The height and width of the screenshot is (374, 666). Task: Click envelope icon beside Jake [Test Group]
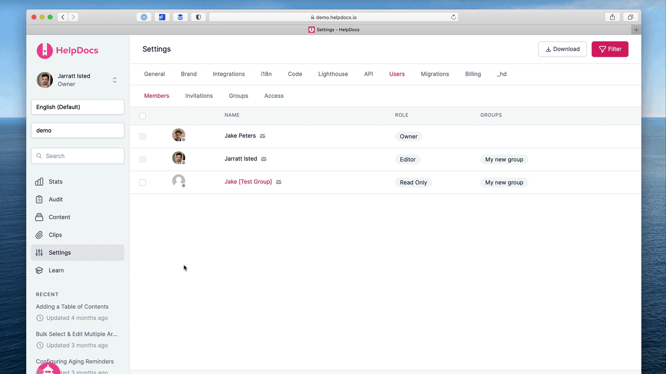pyautogui.click(x=278, y=182)
